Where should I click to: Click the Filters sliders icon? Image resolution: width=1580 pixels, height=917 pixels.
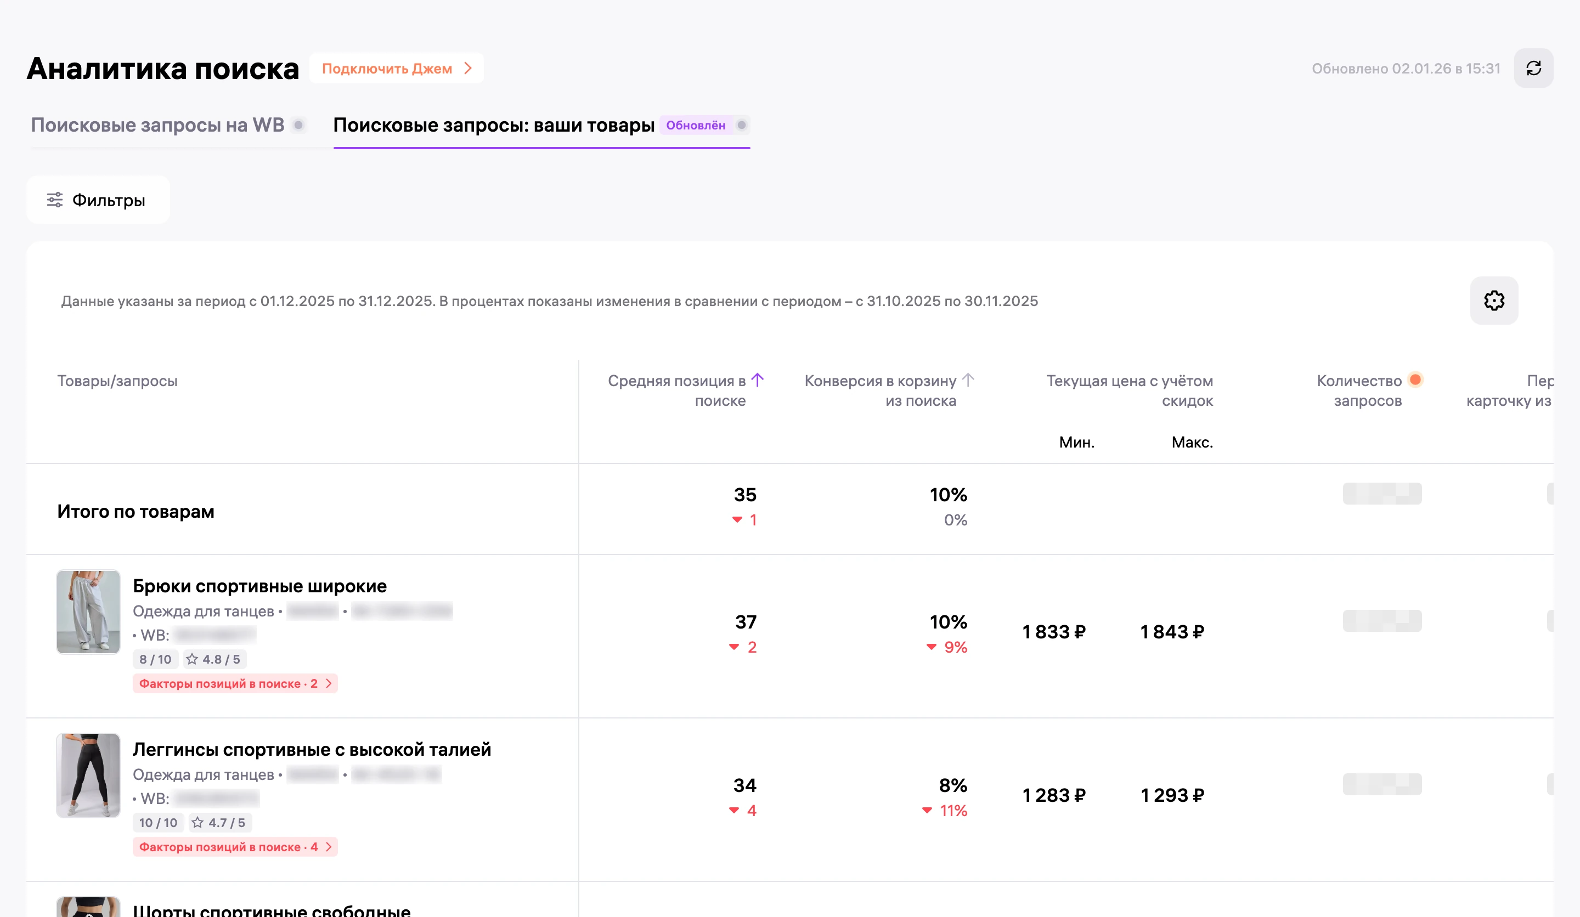[54, 200]
